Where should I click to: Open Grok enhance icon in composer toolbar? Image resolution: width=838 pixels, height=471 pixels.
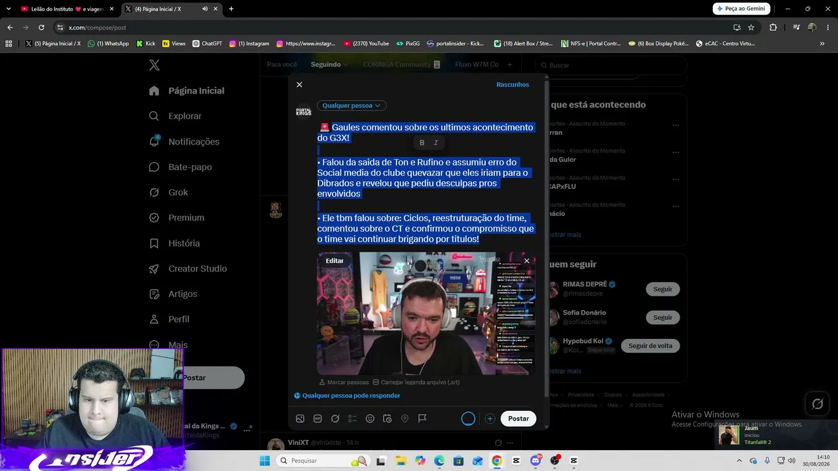(x=335, y=419)
